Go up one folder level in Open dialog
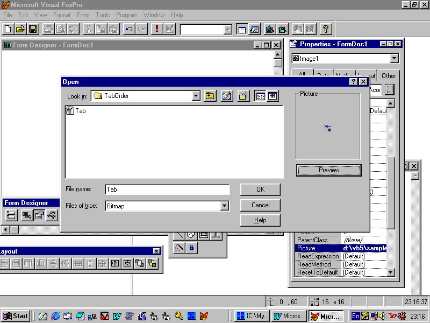Screen dimensions: 430x323 click(x=210, y=96)
